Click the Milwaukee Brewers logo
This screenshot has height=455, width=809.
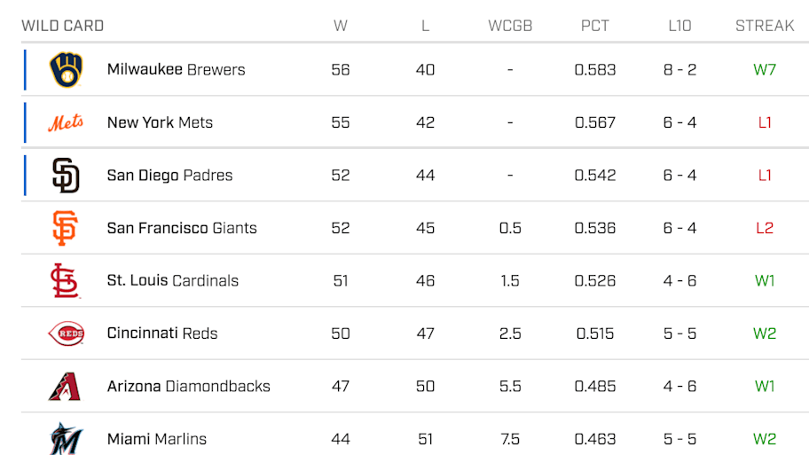(66, 70)
